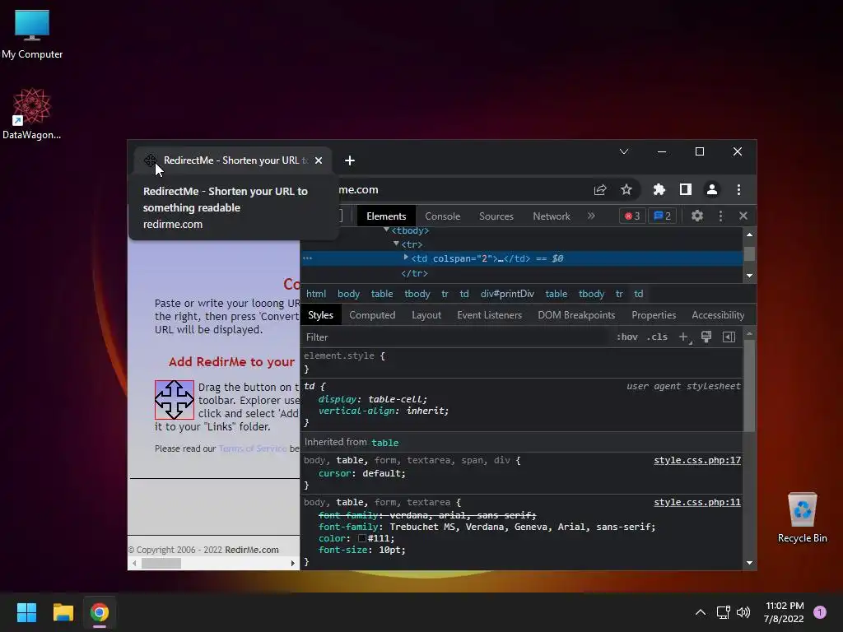Open the volume tray icon
This screenshot has height=632, width=843.
tap(743, 612)
